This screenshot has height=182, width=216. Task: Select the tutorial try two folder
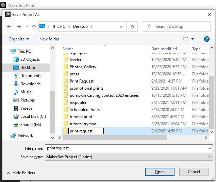click(83, 124)
